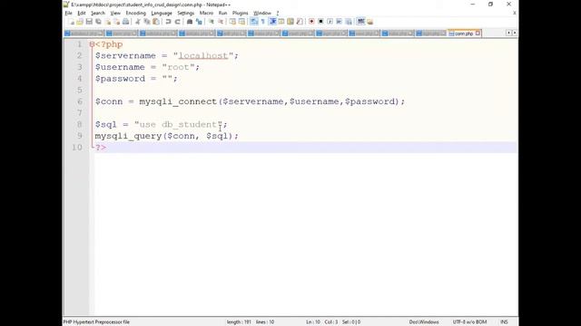Click the Redo arrow icon

[x=178, y=22]
